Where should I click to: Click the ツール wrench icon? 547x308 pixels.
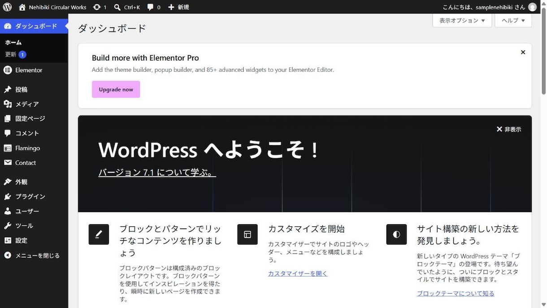pos(8,226)
